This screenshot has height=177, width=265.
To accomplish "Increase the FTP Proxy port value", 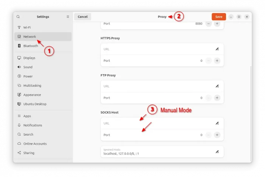I will click(x=217, y=98).
